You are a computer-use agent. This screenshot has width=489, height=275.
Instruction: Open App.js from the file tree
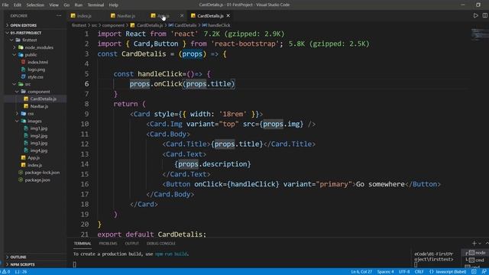[34, 158]
